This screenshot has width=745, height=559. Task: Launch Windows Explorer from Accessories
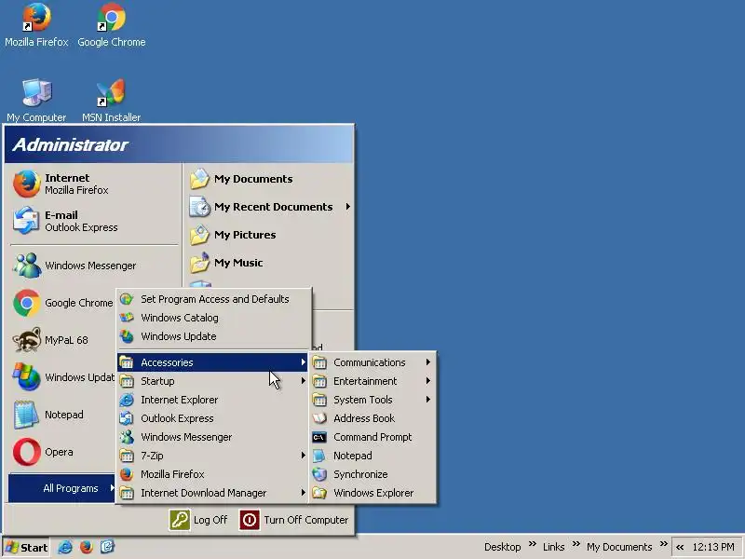372,493
